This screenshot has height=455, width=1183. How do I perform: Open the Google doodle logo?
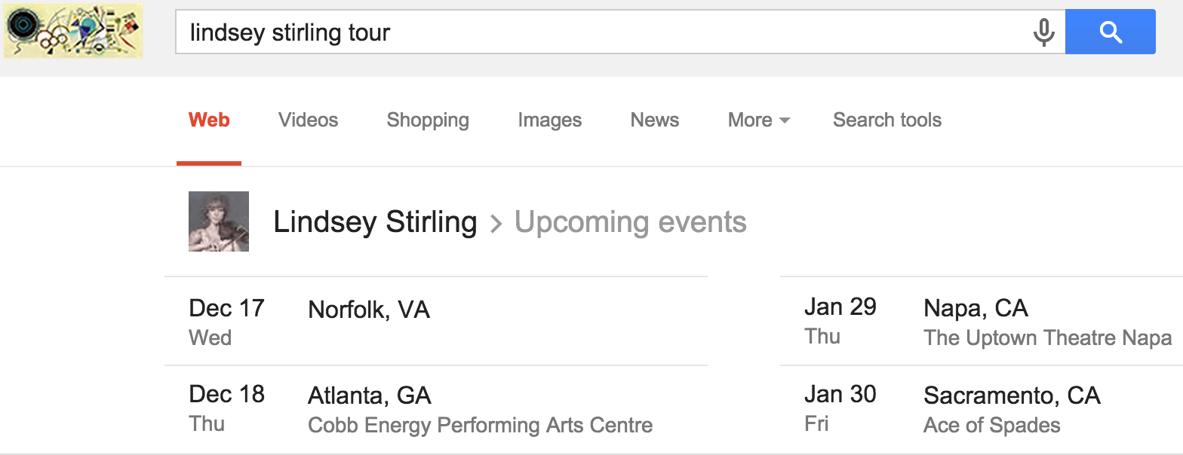pos(73,31)
